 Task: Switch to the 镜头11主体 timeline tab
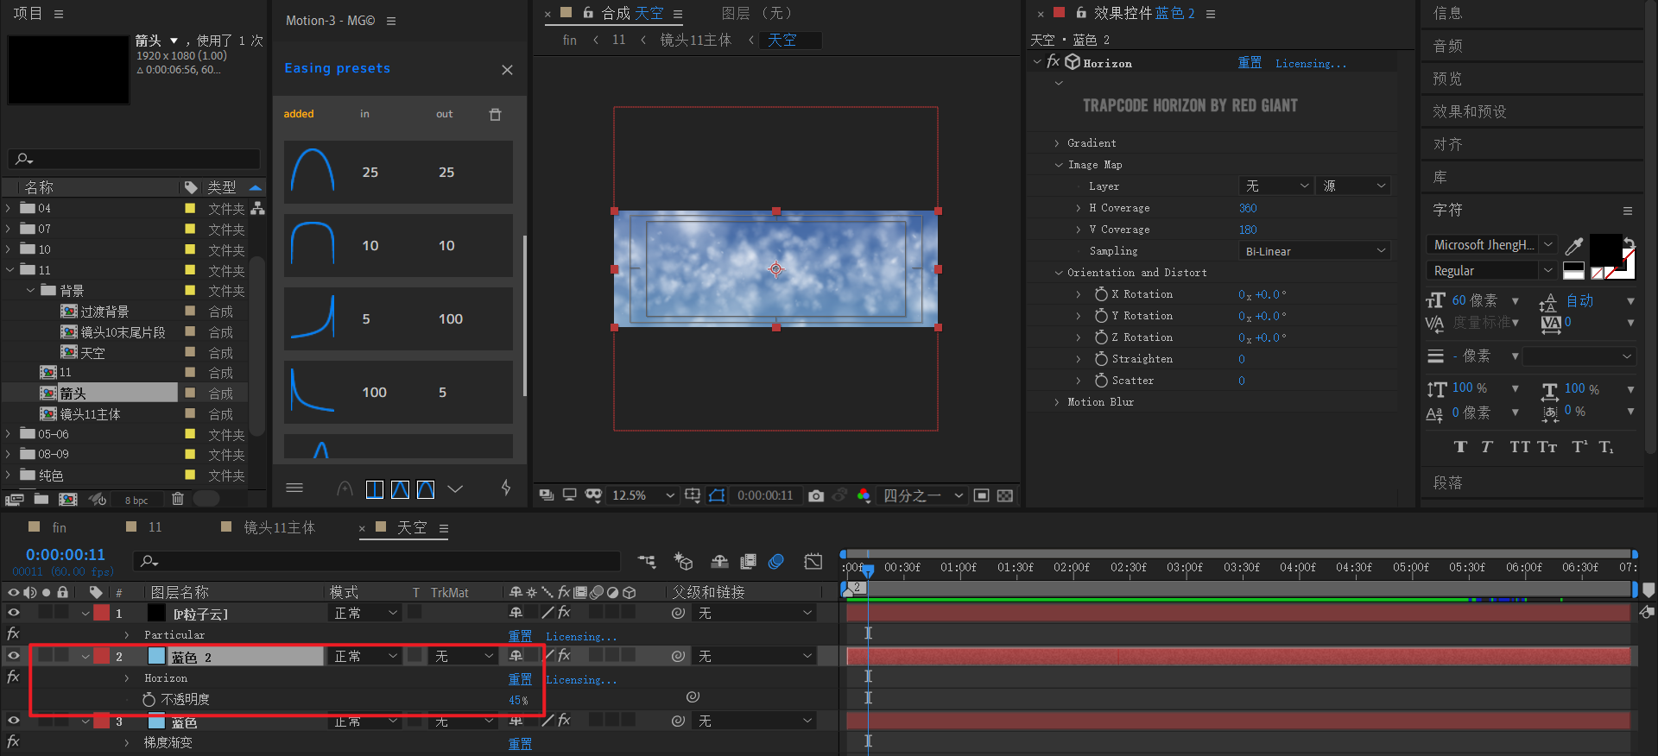pos(279,527)
